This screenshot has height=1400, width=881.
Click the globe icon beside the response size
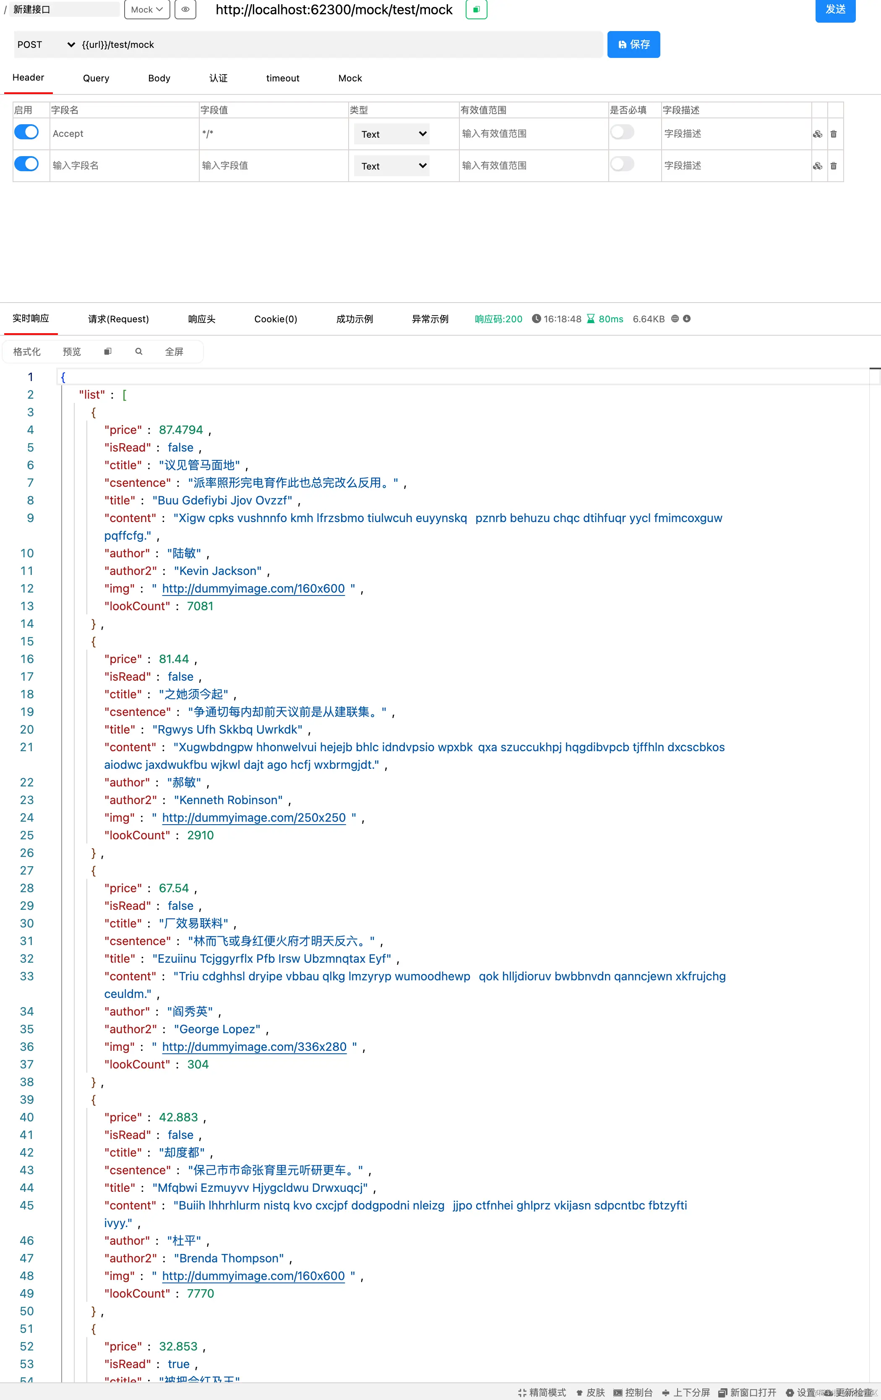tap(675, 319)
